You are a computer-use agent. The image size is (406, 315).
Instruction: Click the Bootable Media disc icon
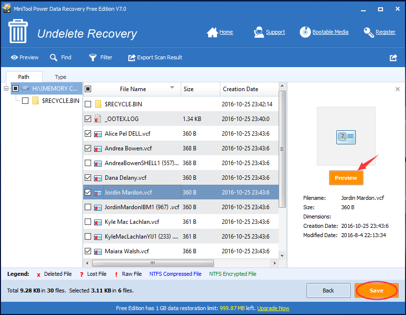point(305,32)
